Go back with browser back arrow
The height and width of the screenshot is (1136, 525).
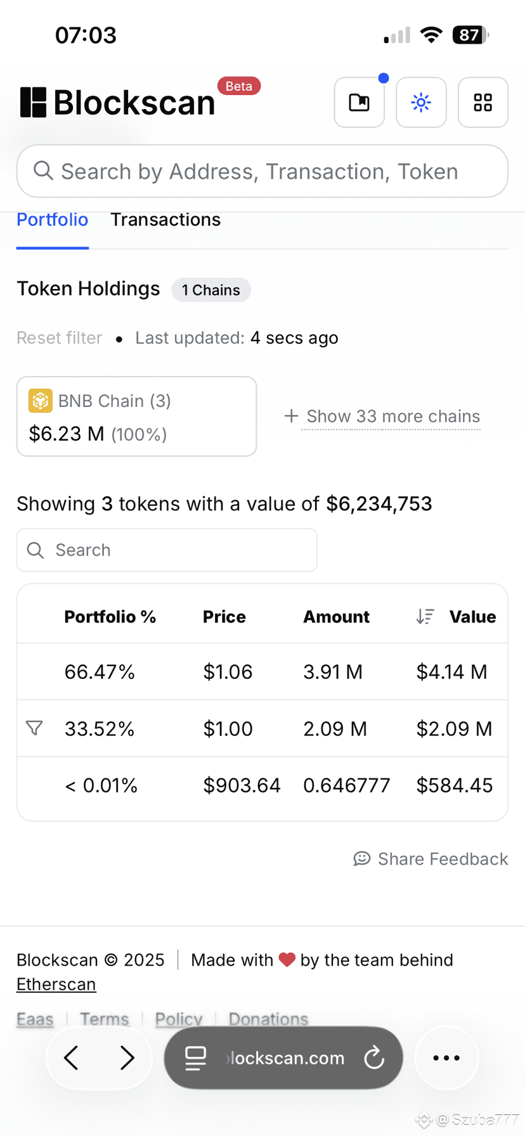tap(71, 1058)
